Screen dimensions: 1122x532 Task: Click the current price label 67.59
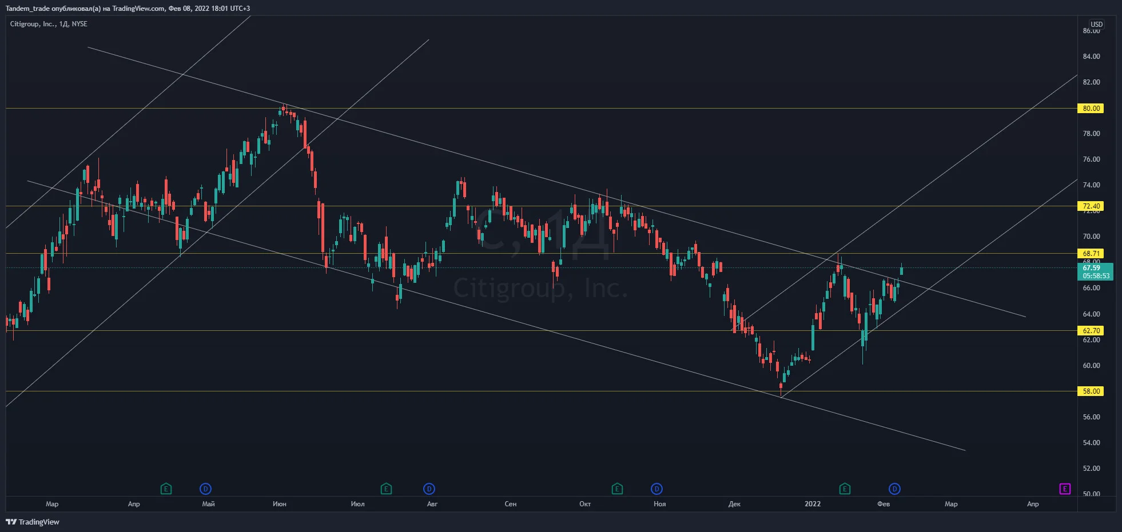(x=1095, y=271)
